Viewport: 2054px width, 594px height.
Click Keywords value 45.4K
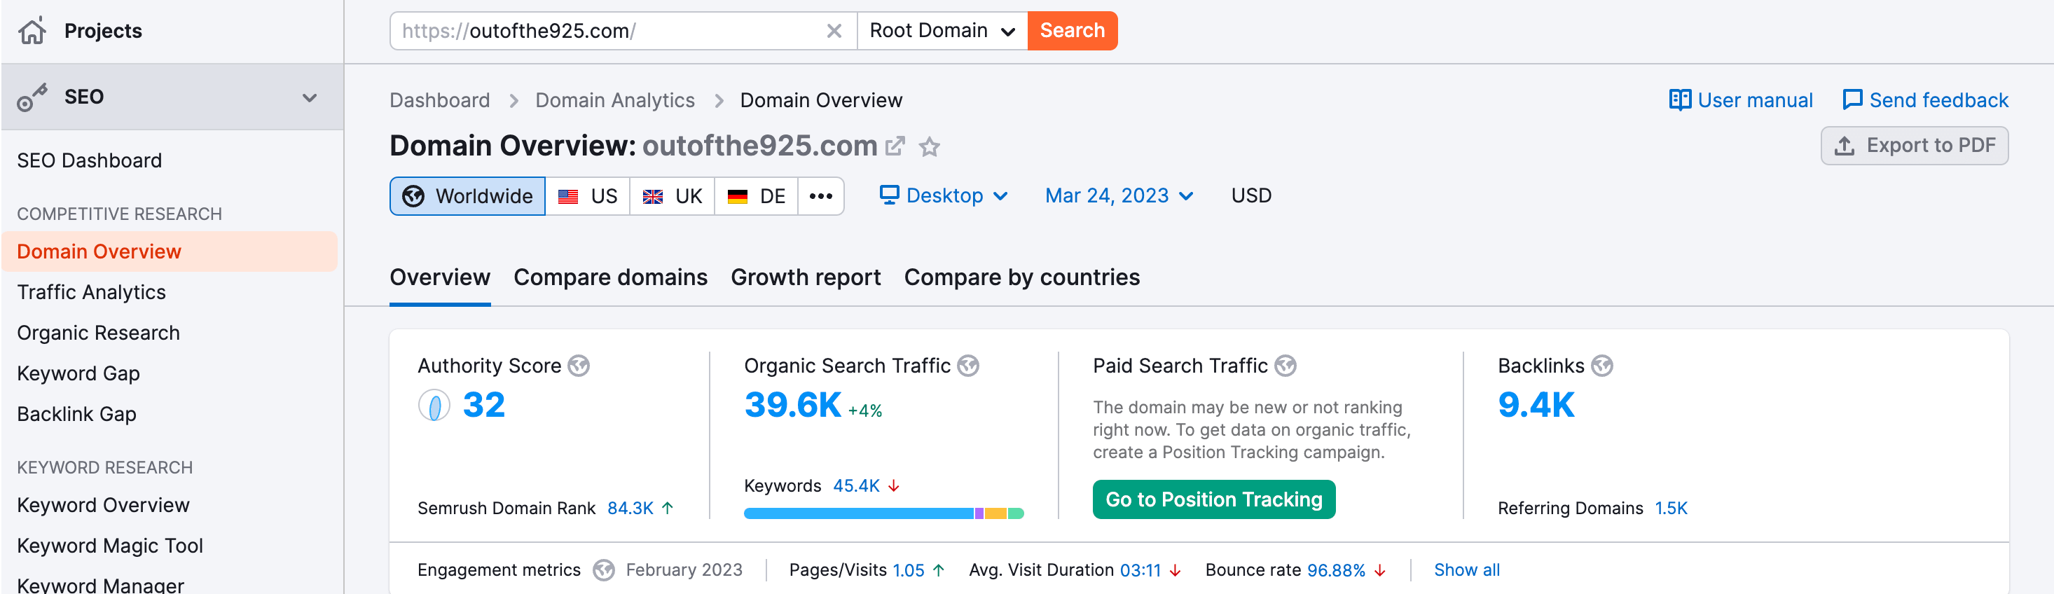tap(855, 485)
